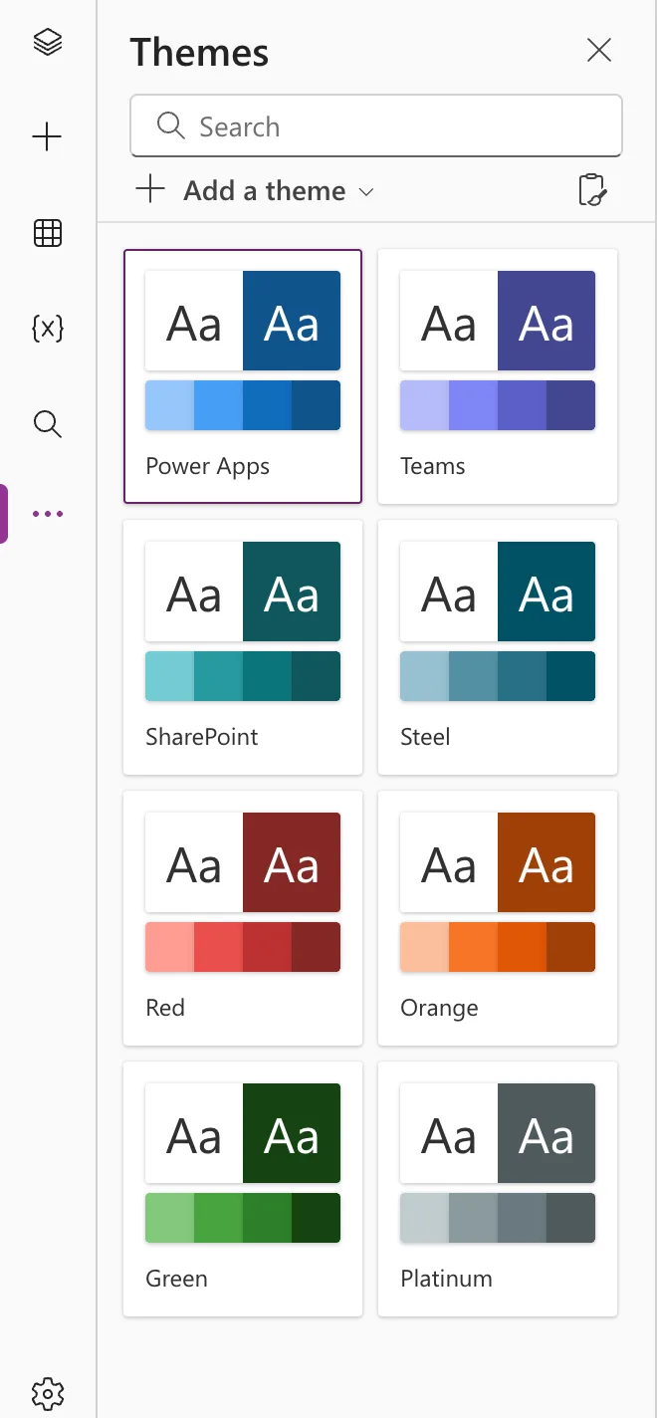
Task: Apply the SharePoint theme
Action: point(243,647)
